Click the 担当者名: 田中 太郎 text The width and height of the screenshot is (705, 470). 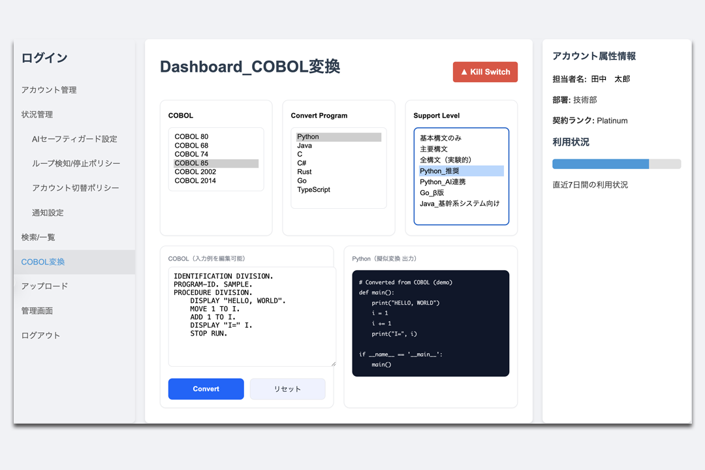pyautogui.click(x=591, y=79)
